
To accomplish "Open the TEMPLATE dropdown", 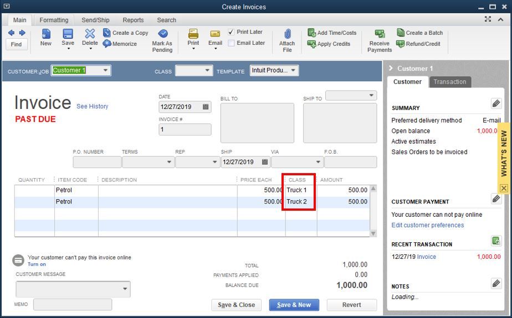I will (293, 70).
